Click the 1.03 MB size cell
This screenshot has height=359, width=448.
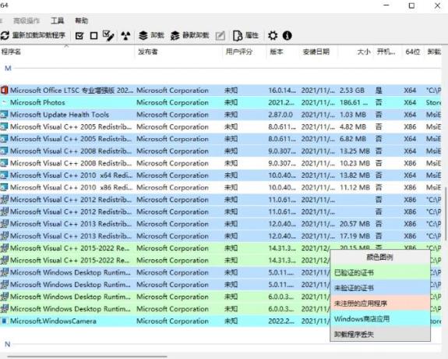353,115
